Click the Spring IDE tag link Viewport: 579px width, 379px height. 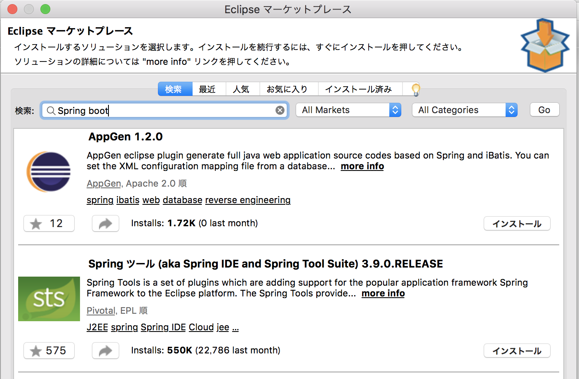(163, 327)
